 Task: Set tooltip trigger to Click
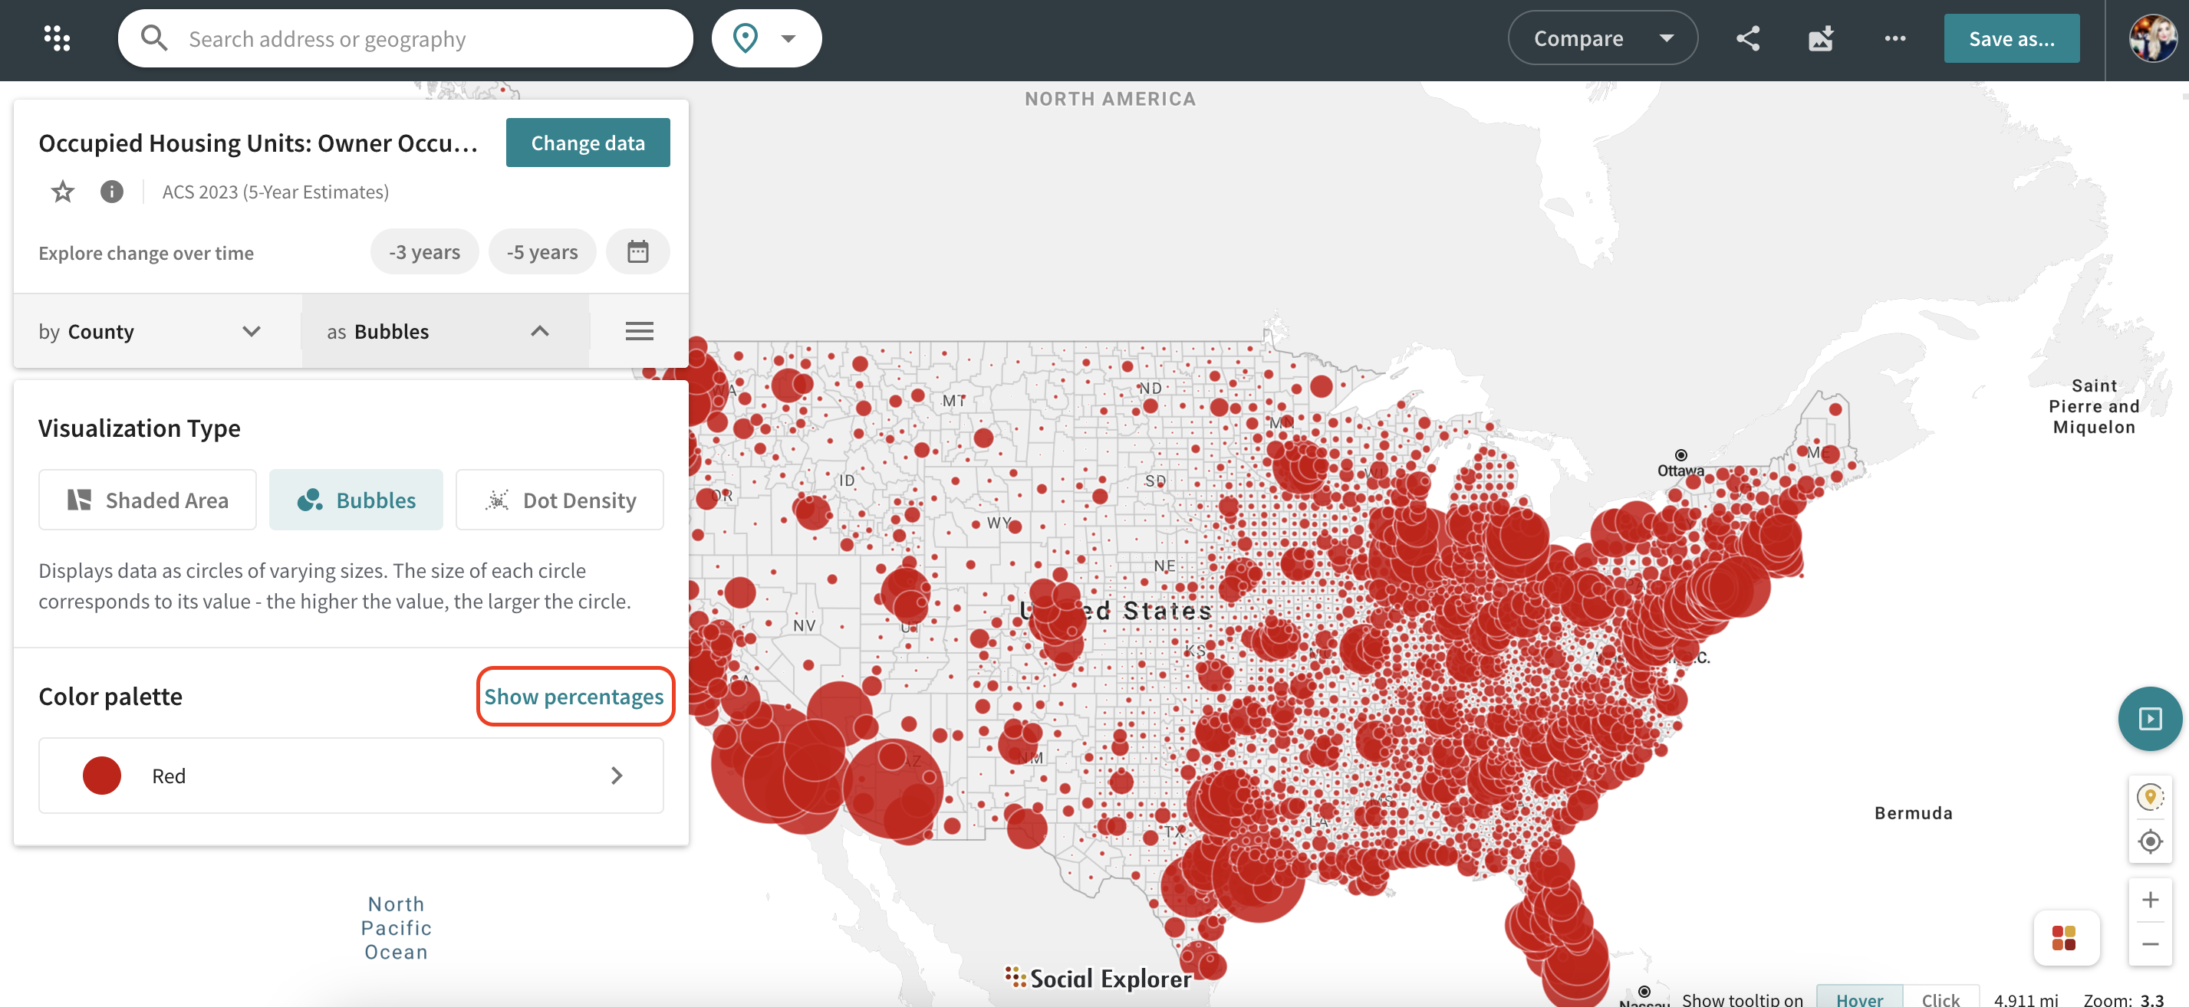click(1942, 999)
